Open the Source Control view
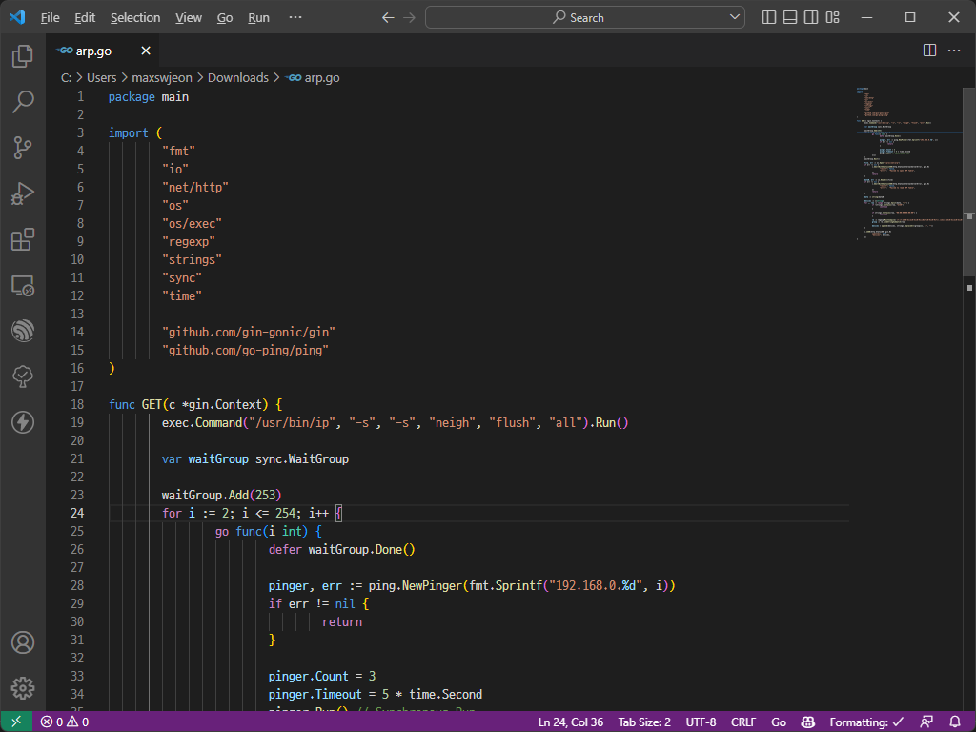This screenshot has height=732, width=976. (23, 148)
